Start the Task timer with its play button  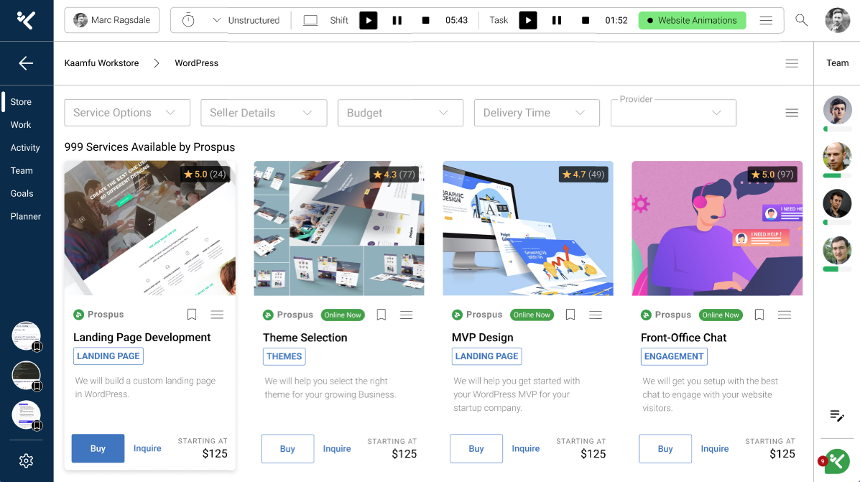click(x=527, y=20)
